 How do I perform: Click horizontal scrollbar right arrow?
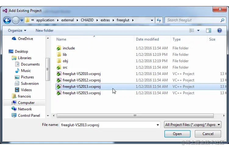[x=224, y=116]
